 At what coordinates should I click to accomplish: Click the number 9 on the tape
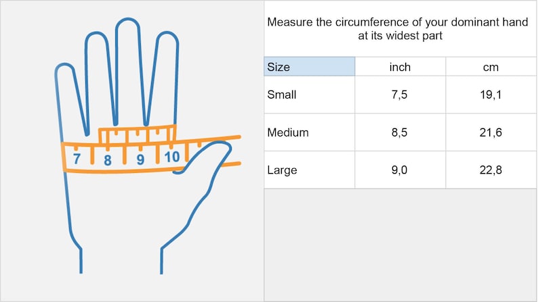[x=140, y=159]
